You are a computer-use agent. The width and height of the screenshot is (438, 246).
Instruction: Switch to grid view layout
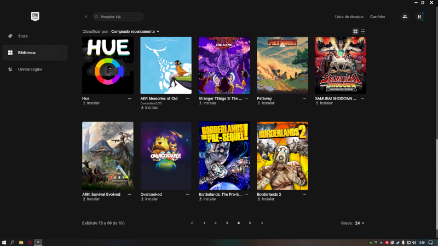click(355, 32)
